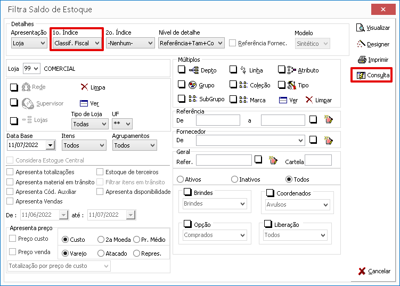Viewport: 400px width, 286px height.
Task: Check Apresenta totalizações
Action: click(x=10, y=171)
